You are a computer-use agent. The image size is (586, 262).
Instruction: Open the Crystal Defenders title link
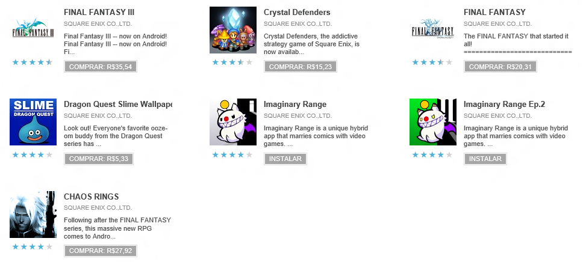click(297, 12)
